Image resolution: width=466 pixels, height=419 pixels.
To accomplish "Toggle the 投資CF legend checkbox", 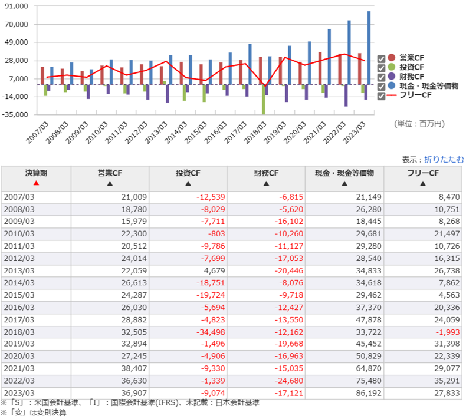I will [381, 67].
